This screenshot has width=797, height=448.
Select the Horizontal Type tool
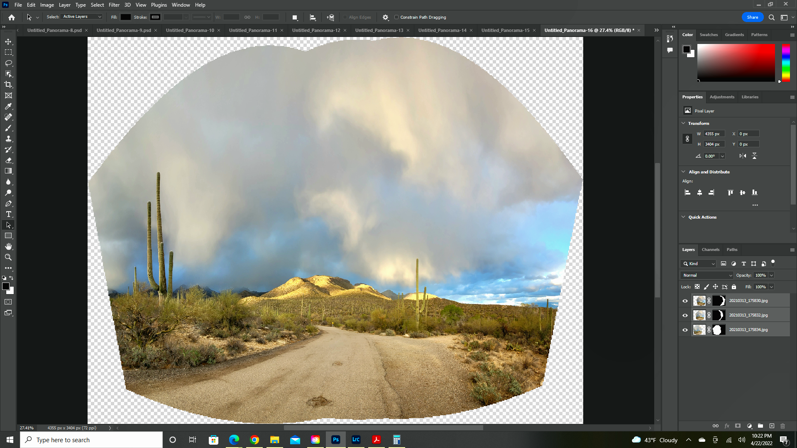click(8, 214)
